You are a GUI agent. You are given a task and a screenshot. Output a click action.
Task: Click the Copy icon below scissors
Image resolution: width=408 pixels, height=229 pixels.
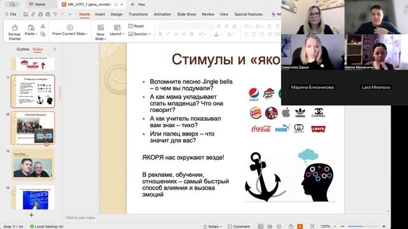[x=43, y=34]
